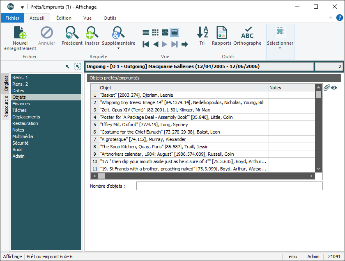Jump to the first record
This screenshot has width=345, height=261.
coord(146,44)
